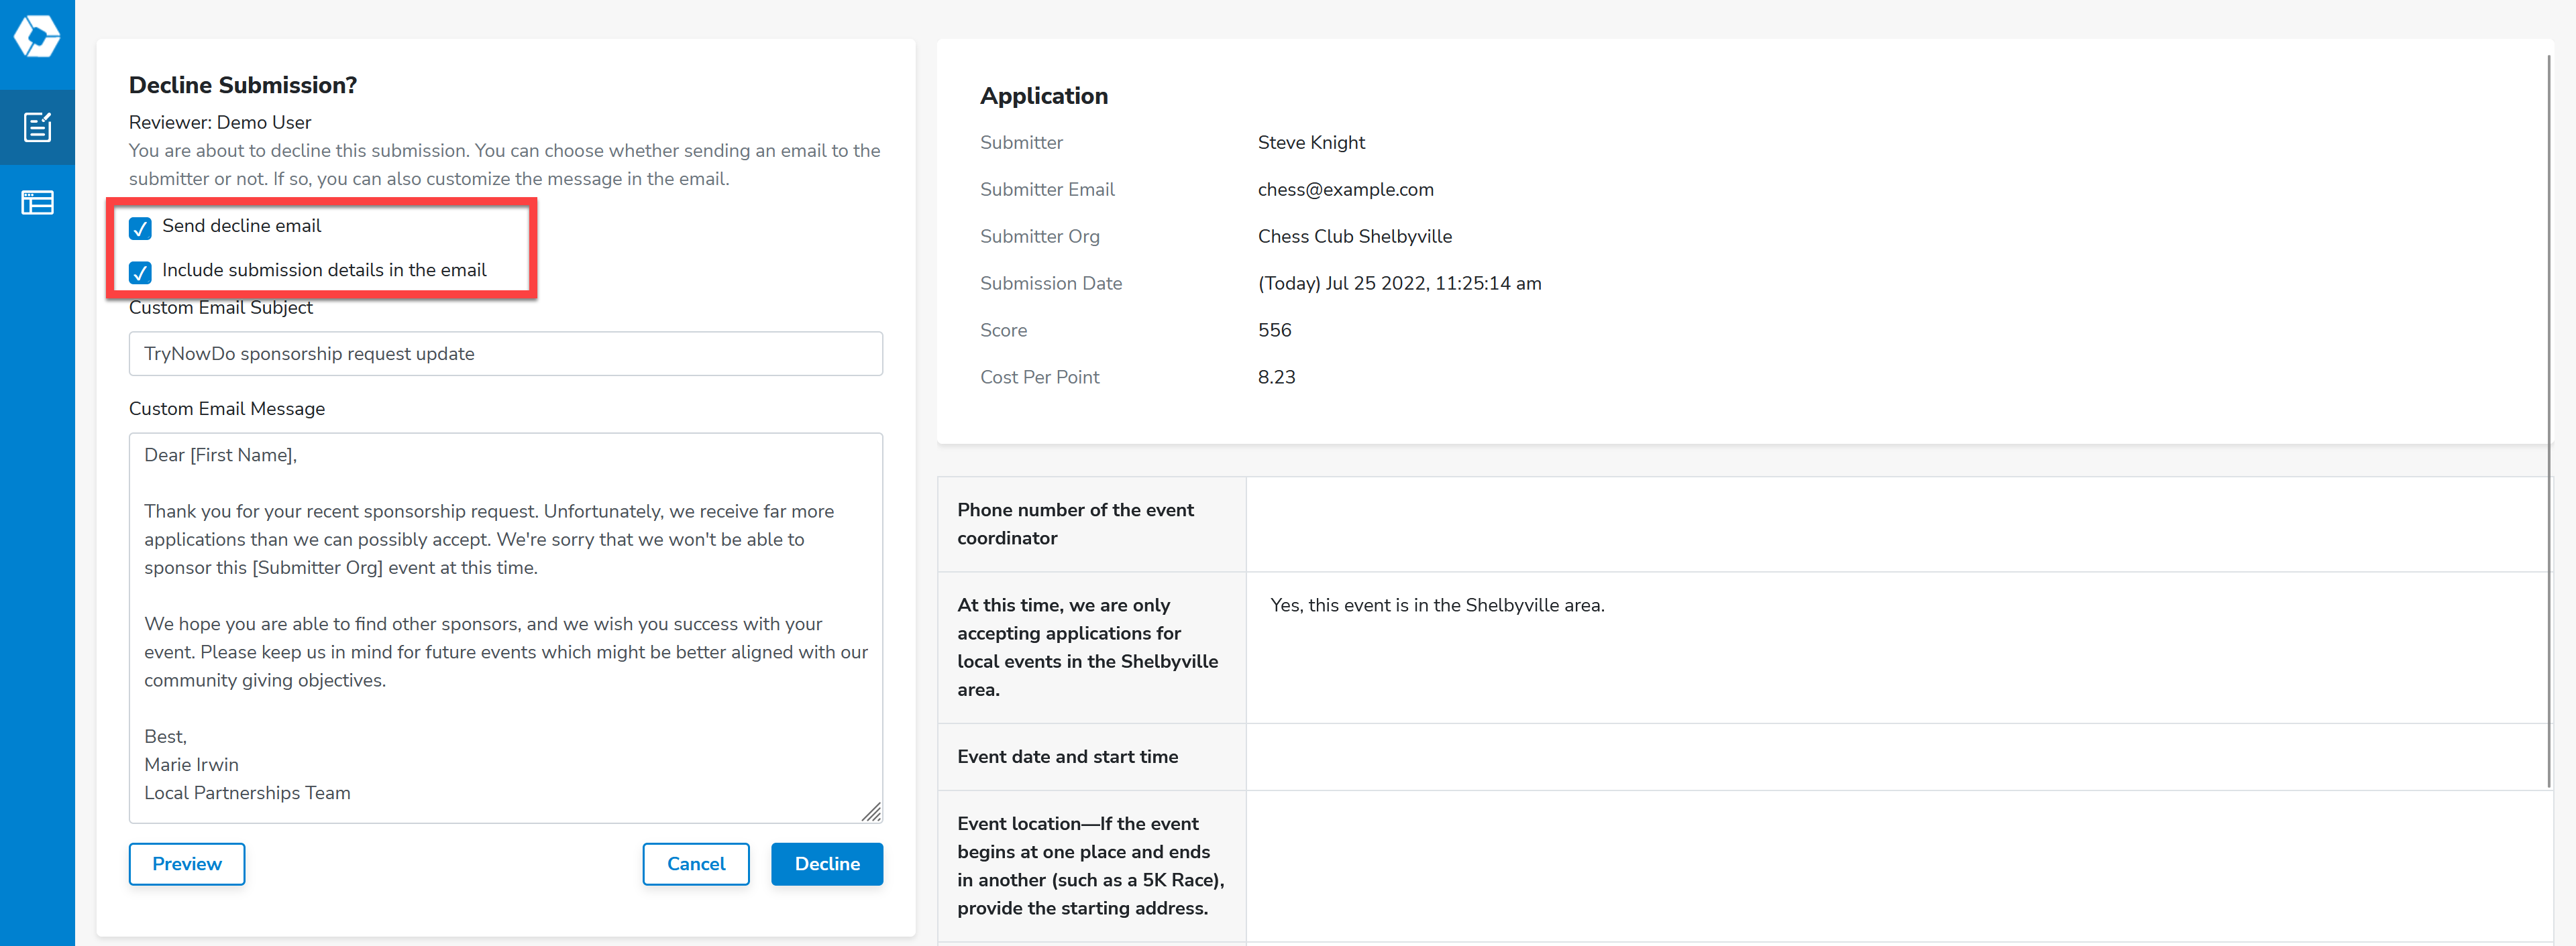Select the email chess@example.com
This screenshot has height=946, width=2576.
[x=1345, y=190]
